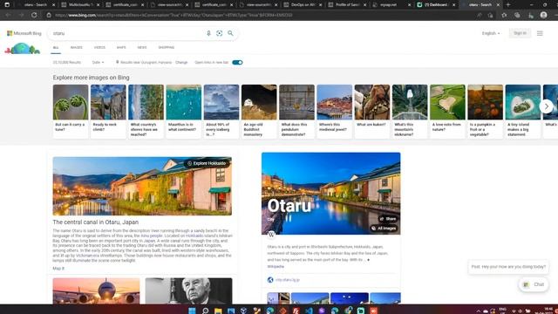
Task: Open the airplane sunset thumbnail
Action: [x=96, y=290]
